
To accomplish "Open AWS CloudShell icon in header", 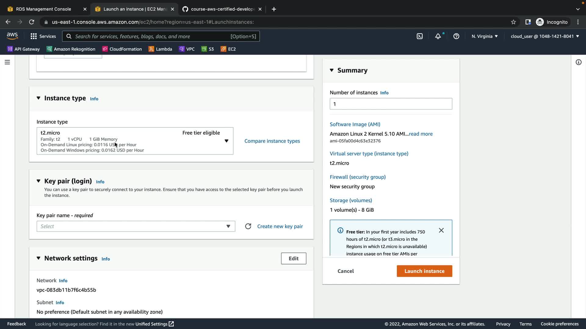I will 420,36.
